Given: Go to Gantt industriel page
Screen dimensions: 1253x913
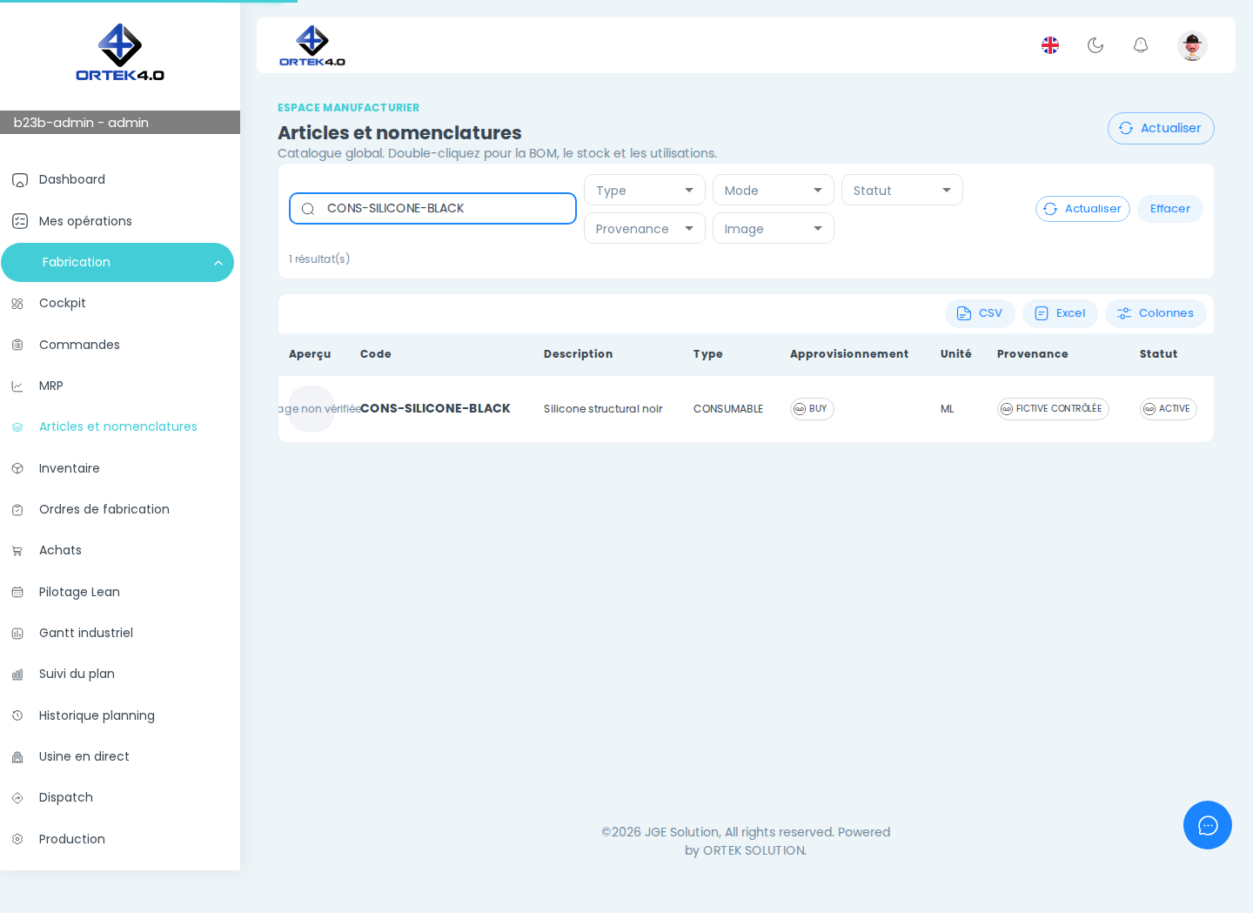Looking at the screenshot, I should pos(86,633).
